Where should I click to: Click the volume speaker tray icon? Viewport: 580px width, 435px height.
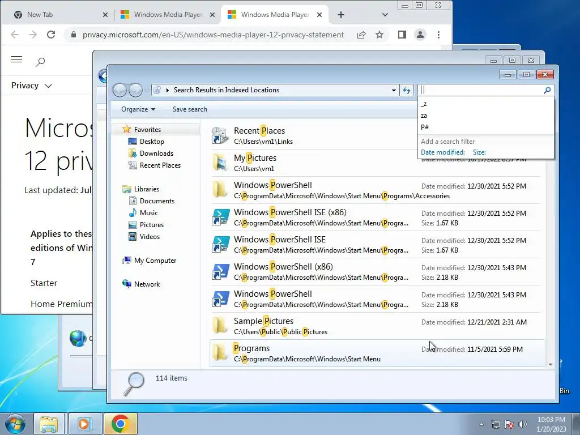pyautogui.click(x=523, y=424)
